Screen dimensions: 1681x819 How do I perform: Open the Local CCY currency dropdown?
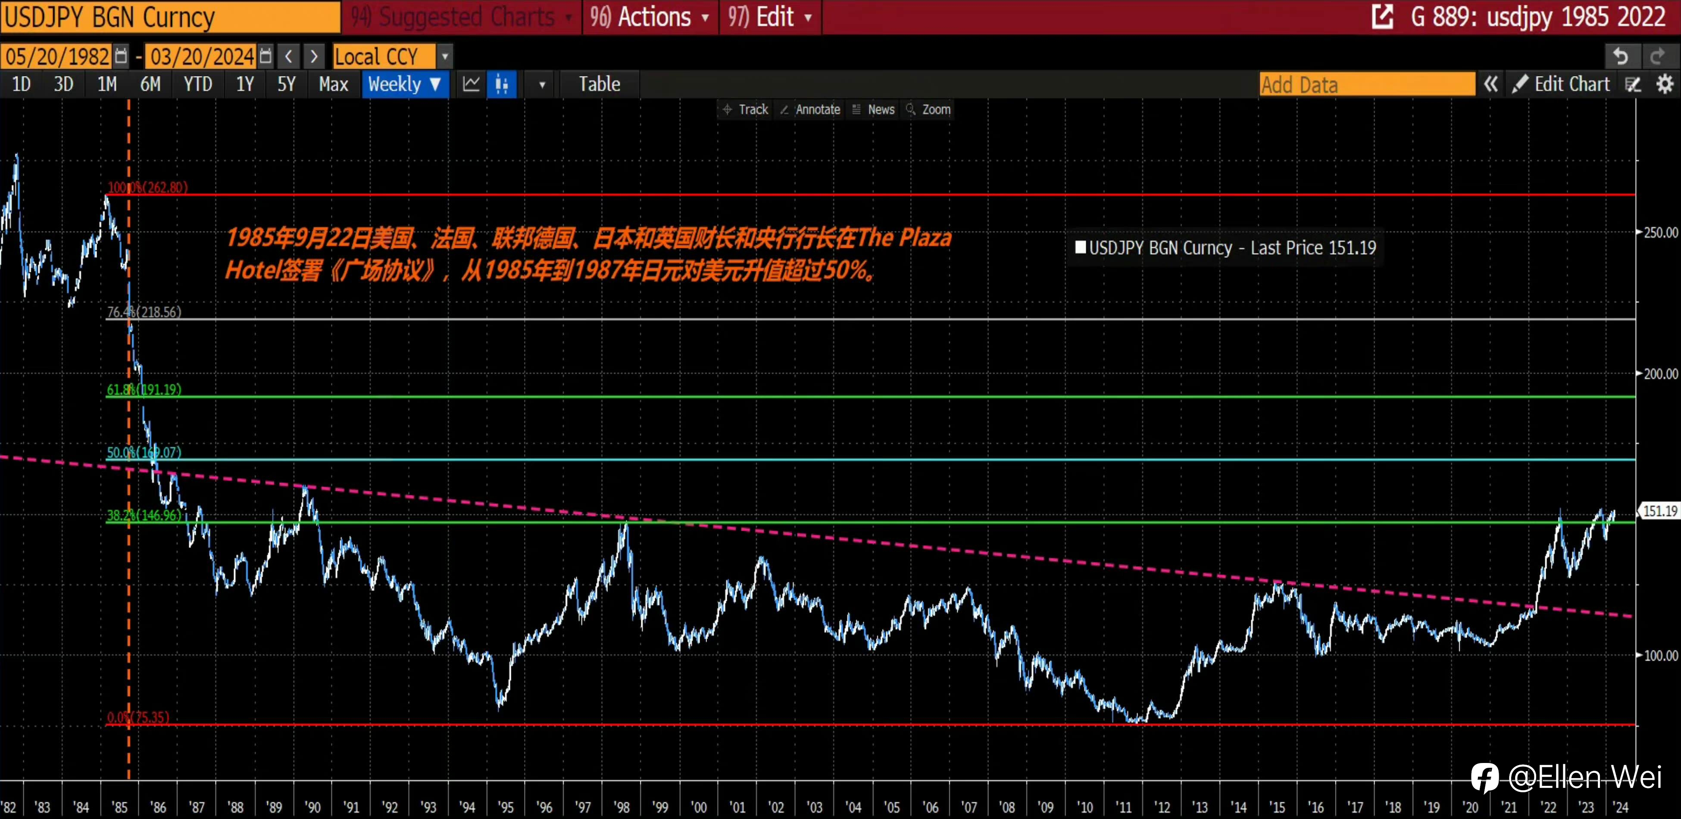coord(445,56)
